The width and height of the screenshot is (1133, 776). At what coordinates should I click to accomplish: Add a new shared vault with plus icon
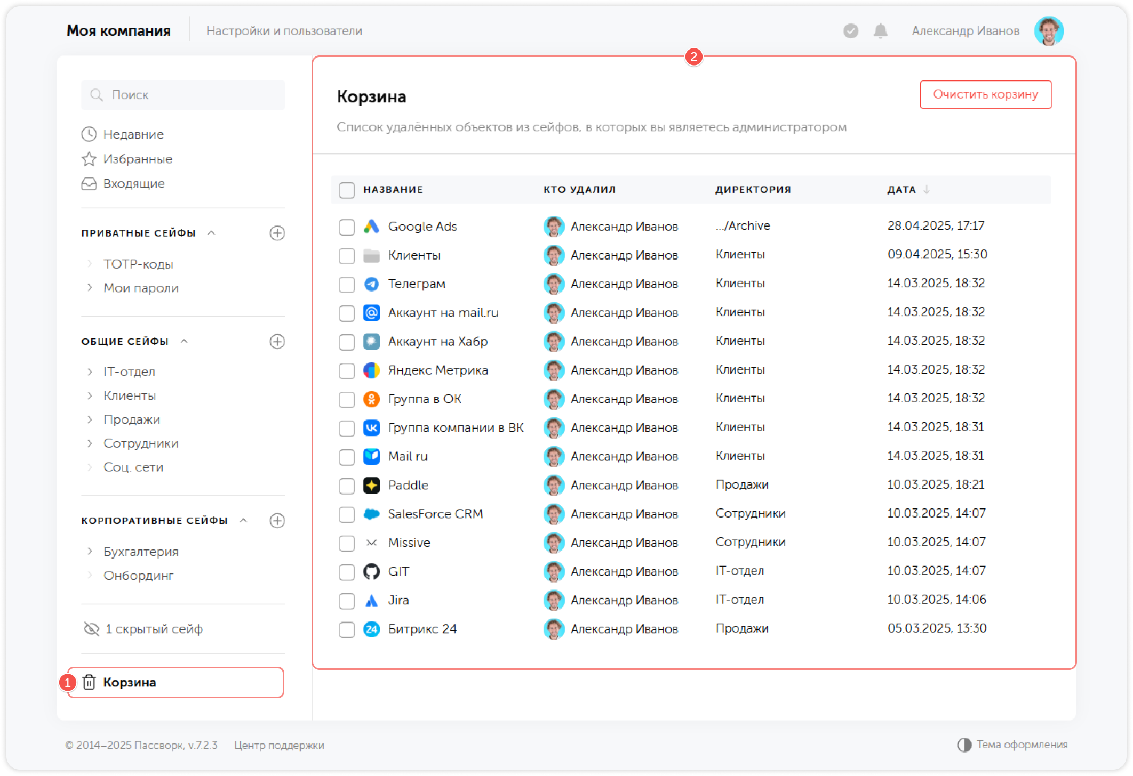click(x=277, y=341)
